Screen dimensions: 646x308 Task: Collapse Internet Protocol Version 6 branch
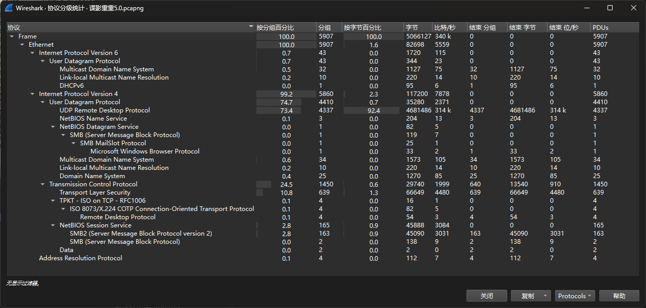32,53
